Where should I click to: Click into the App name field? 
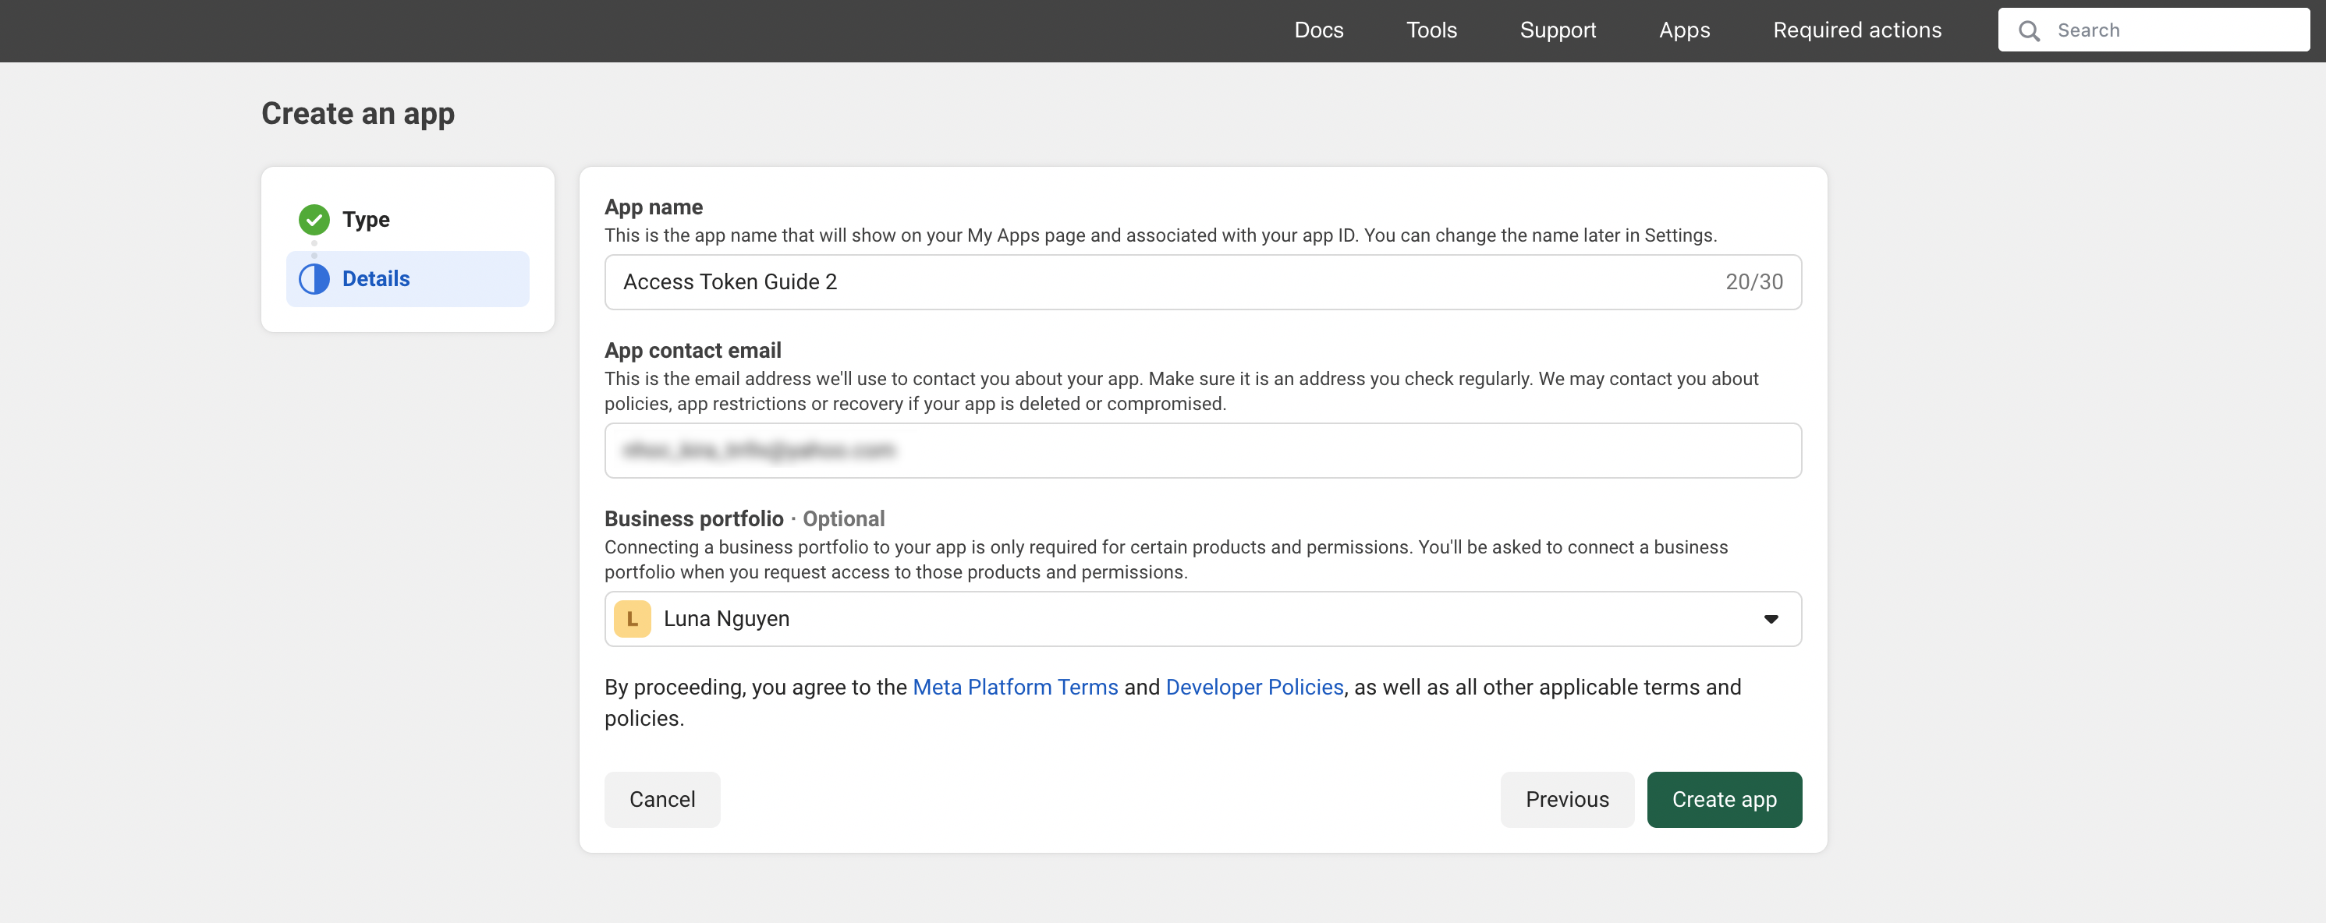point(1165,282)
